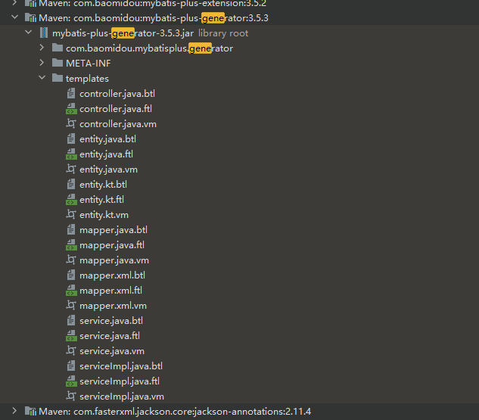Collapse the mybatis-plus-generator:3.5.3 Maven library
This screenshot has width=479, height=420.
14,17
